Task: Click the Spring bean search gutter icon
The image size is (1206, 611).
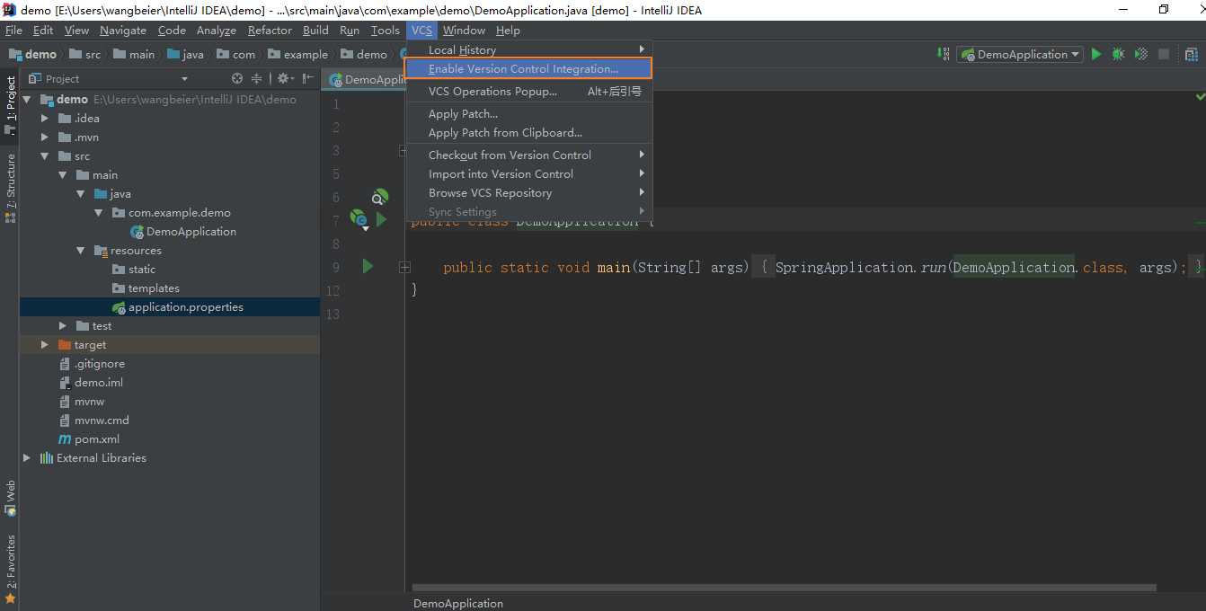Action: 381,196
